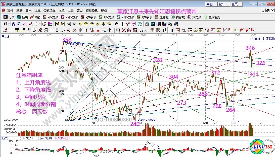Open the P数字表 number table
The height and width of the screenshot is (157, 275).
88,17
